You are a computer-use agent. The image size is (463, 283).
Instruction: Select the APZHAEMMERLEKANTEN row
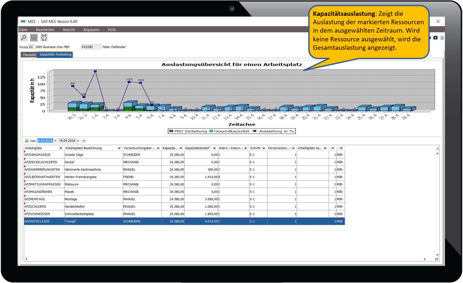pyautogui.click(x=184, y=170)
